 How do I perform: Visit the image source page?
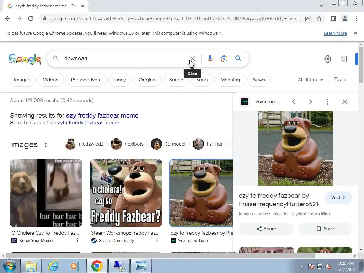point(338,198)
